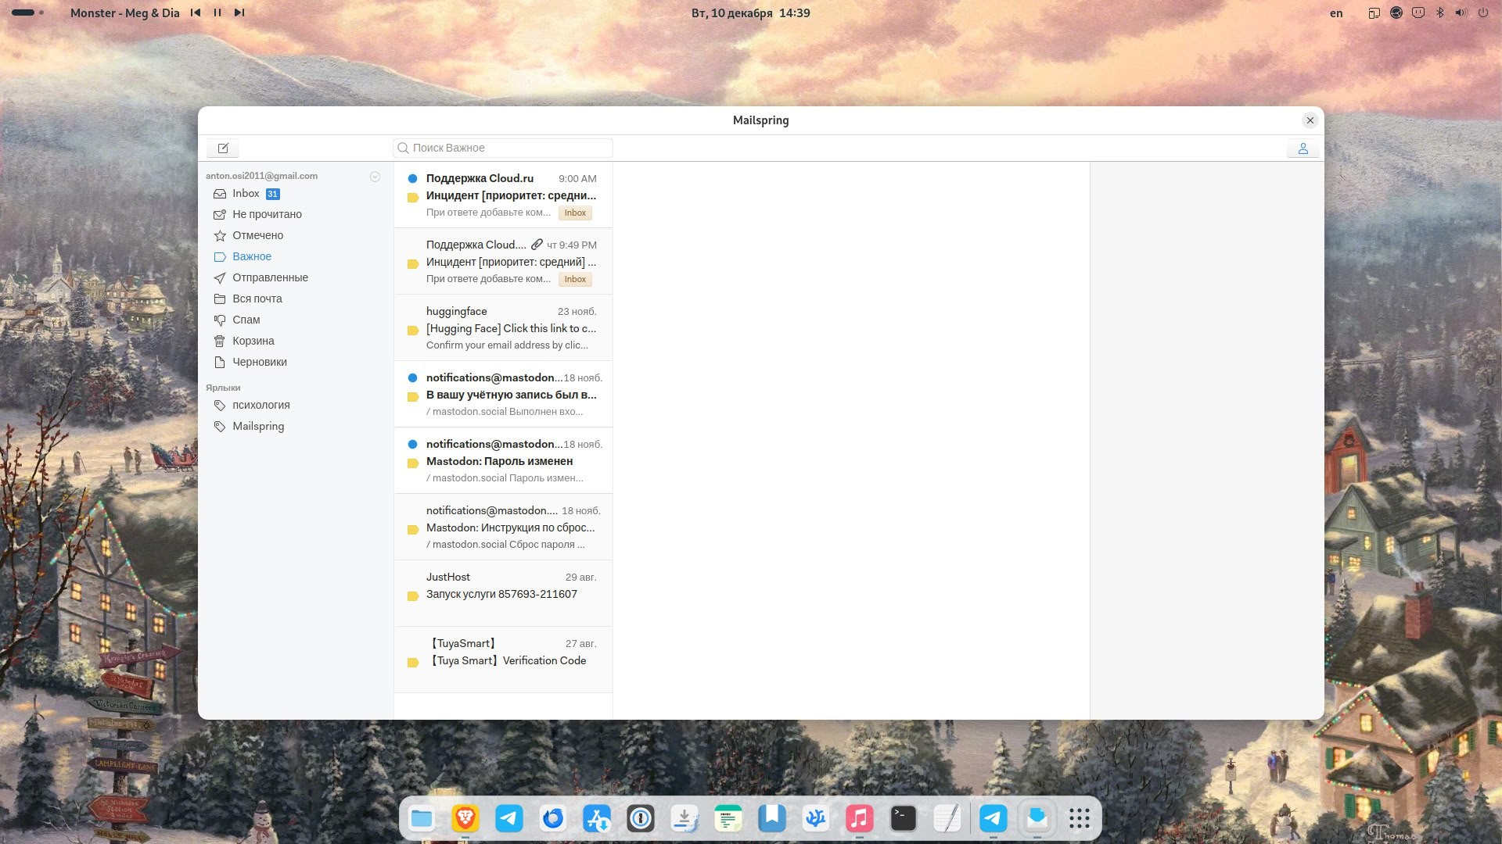Open the round globe tray icon

click(x=1396, y=13)
